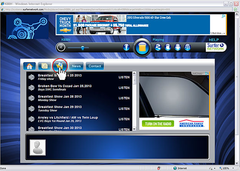
Task: Listen to Broken Bow Vs Cozad game
Action: [124, 88]
